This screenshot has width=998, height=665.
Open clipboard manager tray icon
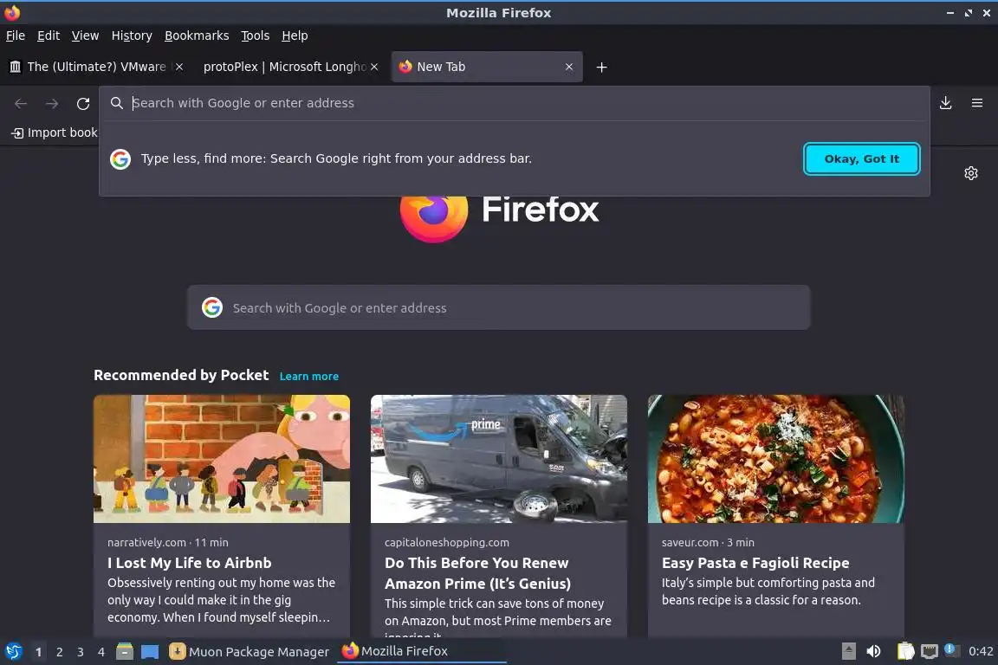coord(905,651)
